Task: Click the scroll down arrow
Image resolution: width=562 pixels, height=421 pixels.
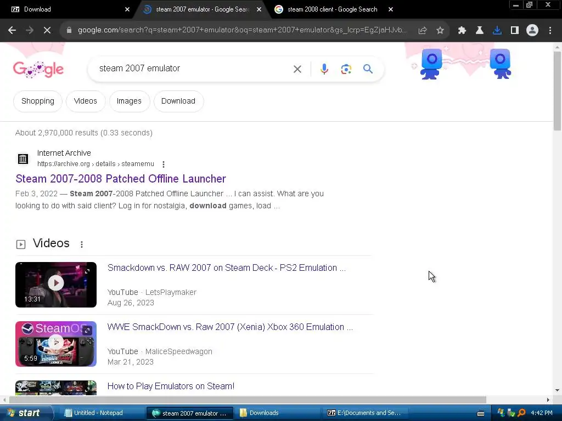Action: (557, 390)
